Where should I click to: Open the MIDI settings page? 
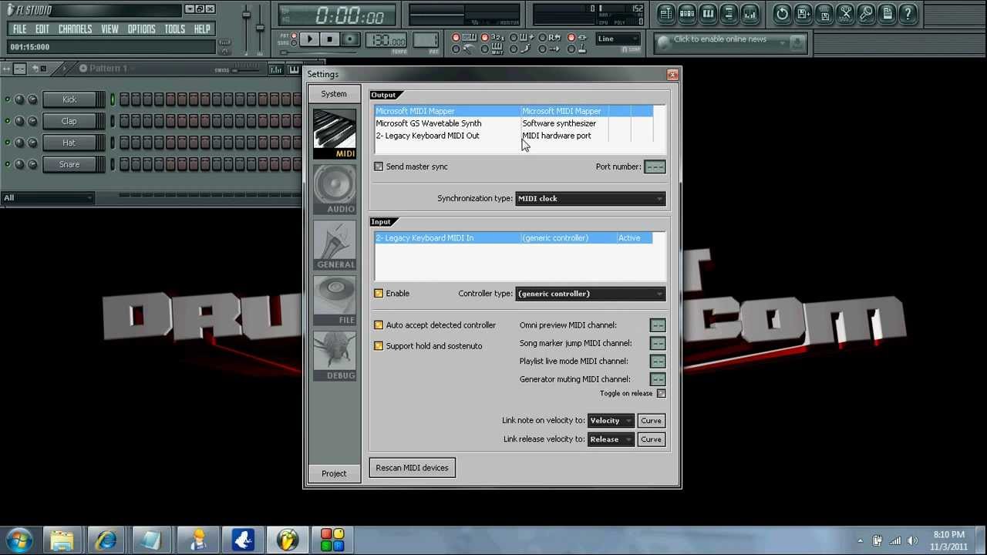click(x=334, y=133)
